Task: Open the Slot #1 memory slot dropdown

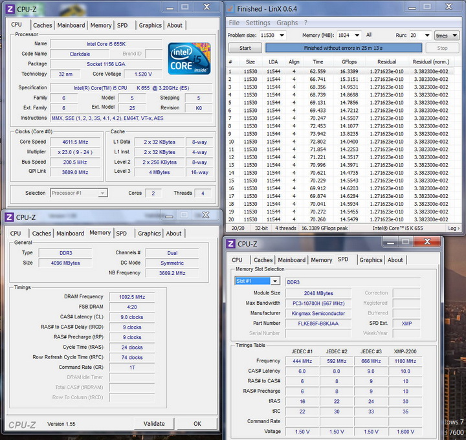Action: (x=275, y=281)
